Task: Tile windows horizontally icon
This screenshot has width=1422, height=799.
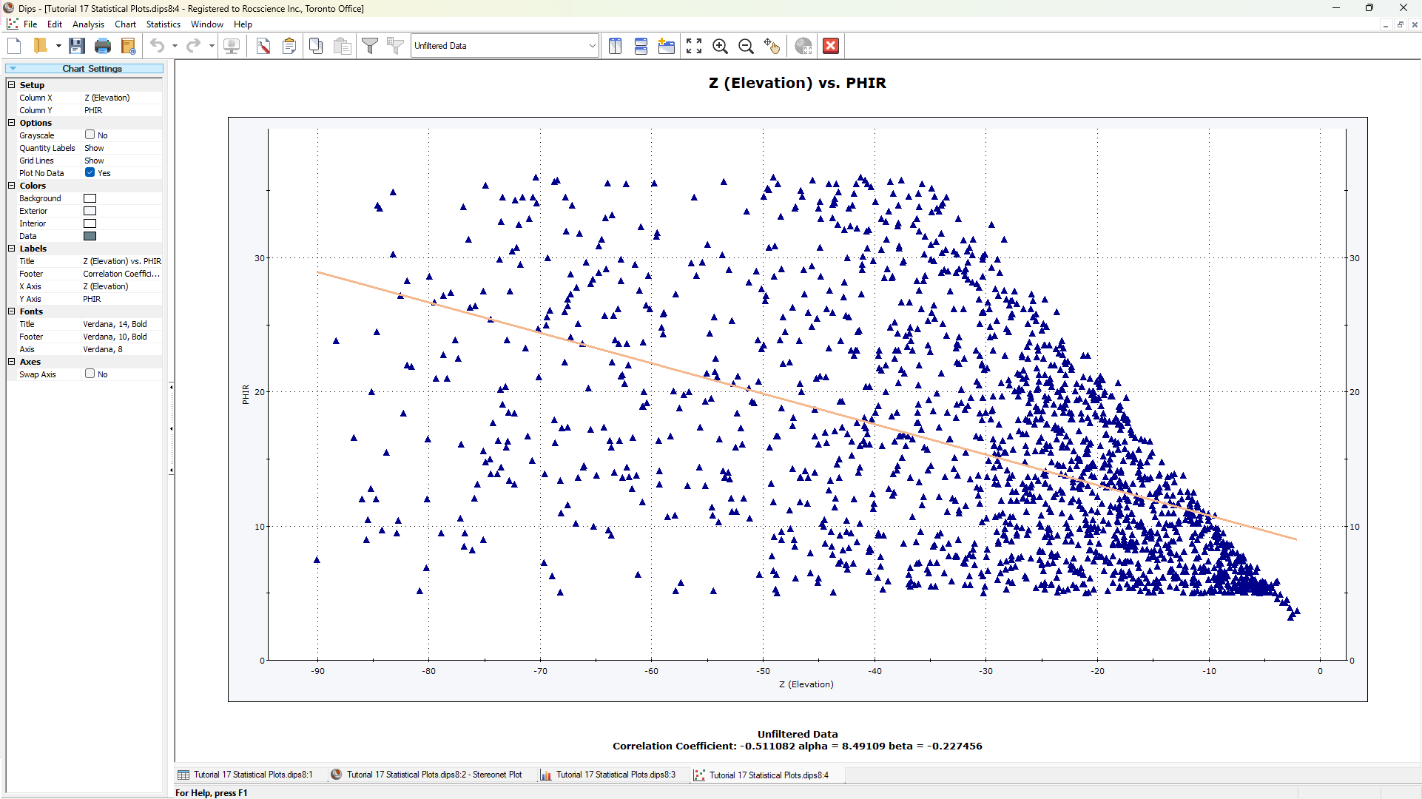Action: coord(641,46)
